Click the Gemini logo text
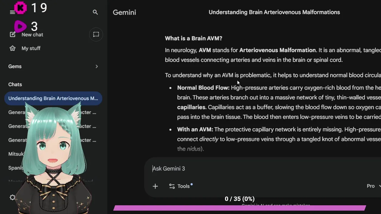 [x=124, y=12]
